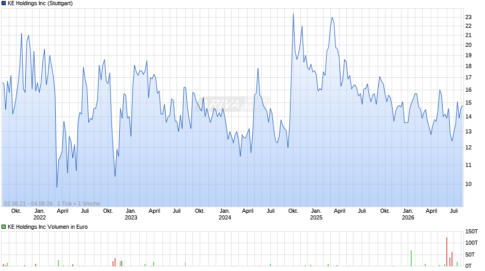
Task: Click the 'KE Holdings Inc (Stuttgart)' chart title
Action: (40, 4)
